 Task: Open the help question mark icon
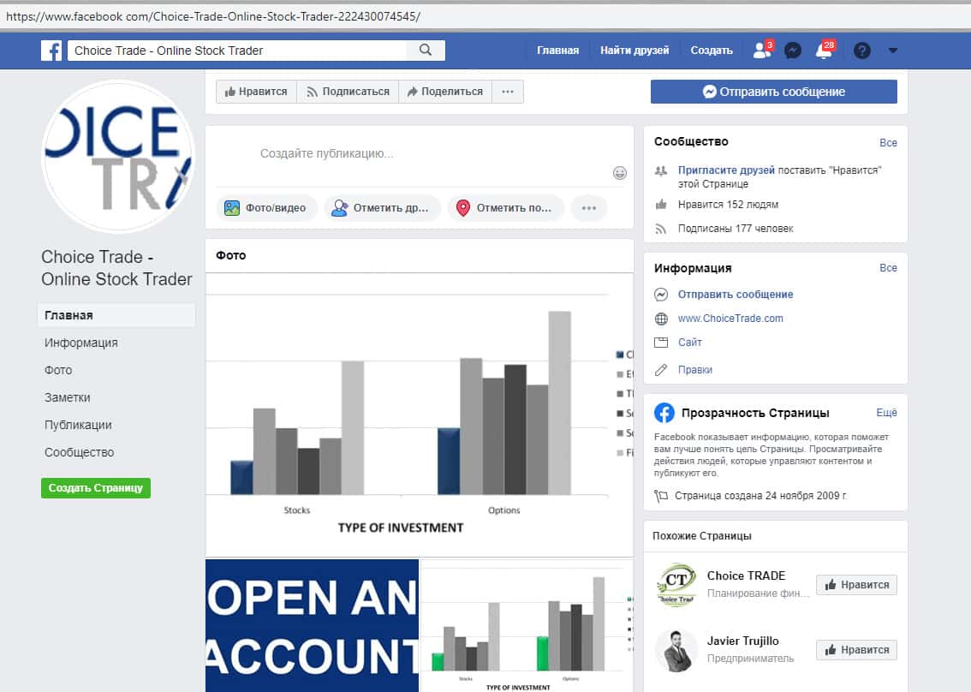pyautogui.click(x=862, y=51)
